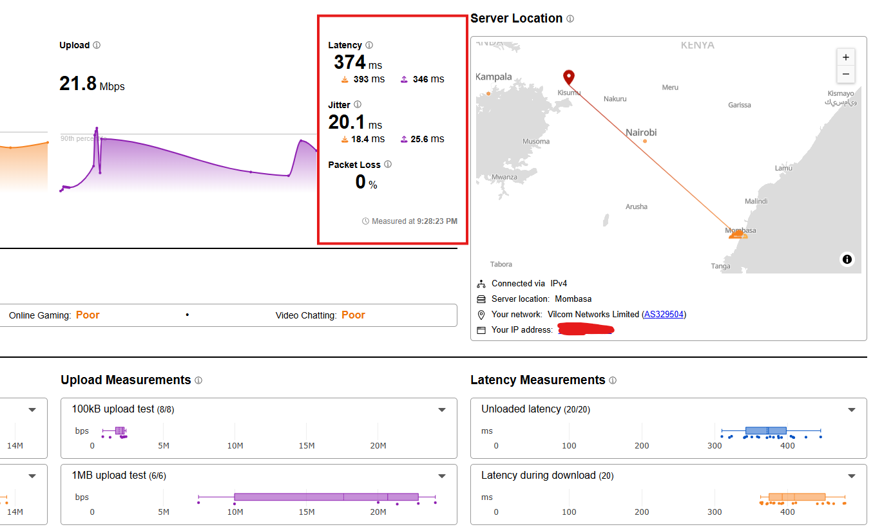Click the Latency Measurements info icon
Screen dimensions: 873x527
pyautogui.click(x=613, y=380)
